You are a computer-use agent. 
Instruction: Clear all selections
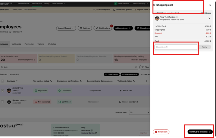click(x=145, y=74)
